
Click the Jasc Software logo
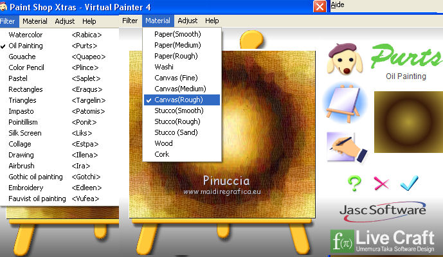pyautogui.click(x=383, y=211)
